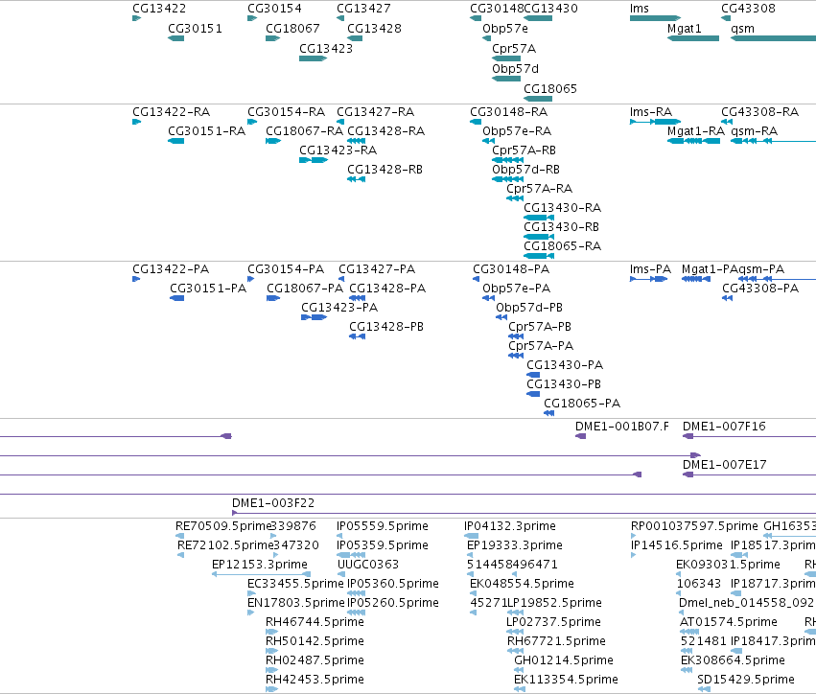The width and height of the screenshot is (816, 694).
Task: Select protein CG13423-PA
Action: point(314,317)
